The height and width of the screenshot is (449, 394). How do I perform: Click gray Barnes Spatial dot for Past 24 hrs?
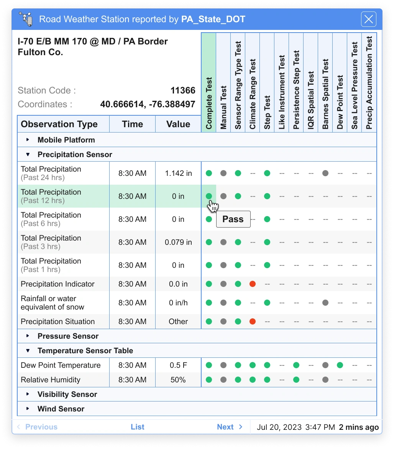[325, 173]
